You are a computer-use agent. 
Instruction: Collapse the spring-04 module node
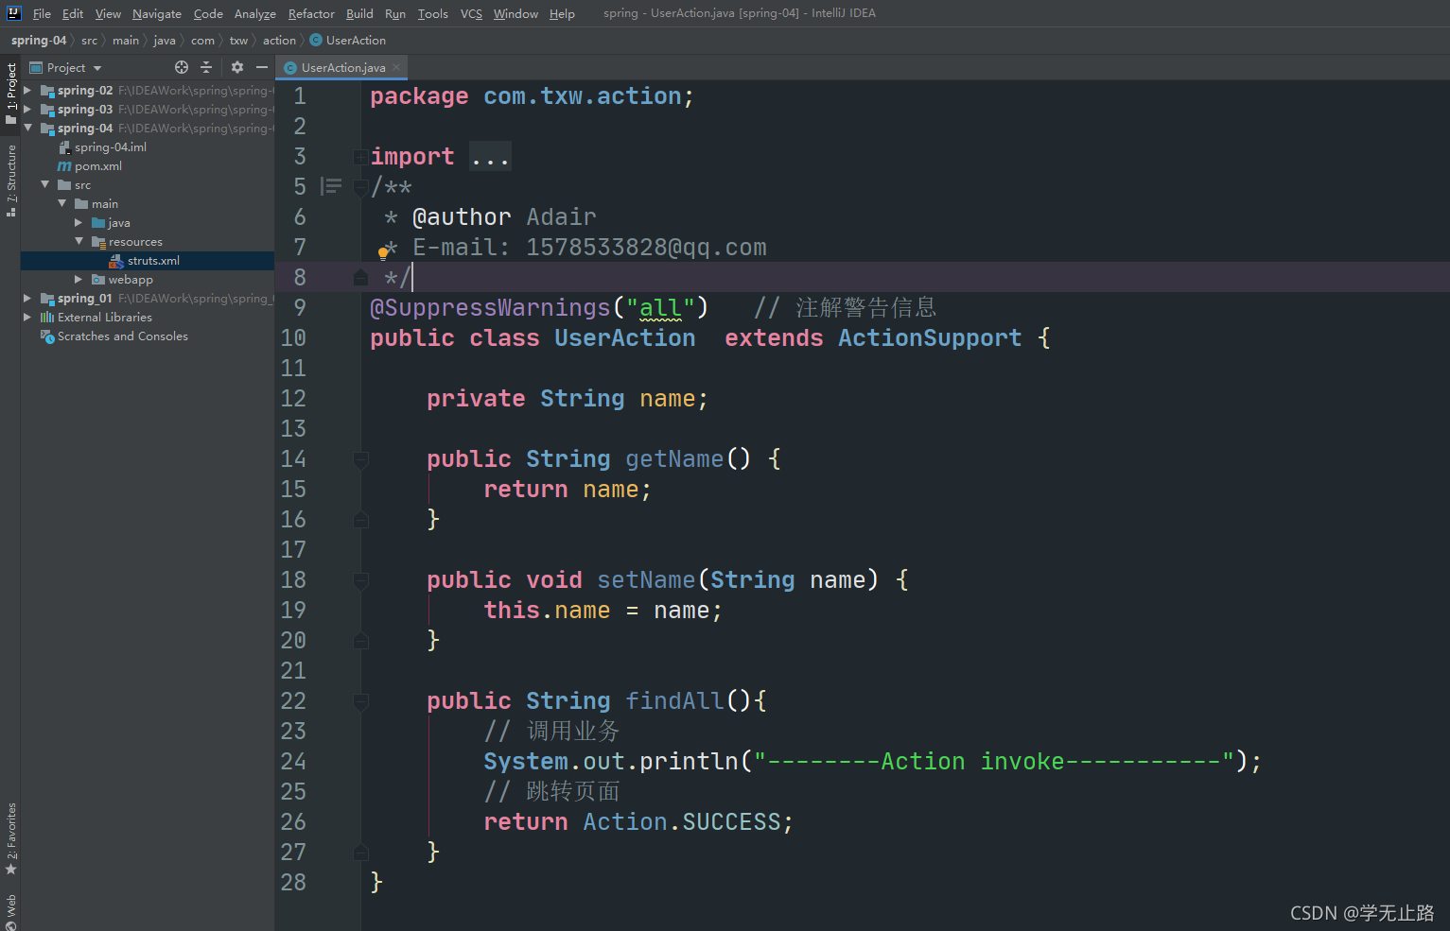click(27, 128)
